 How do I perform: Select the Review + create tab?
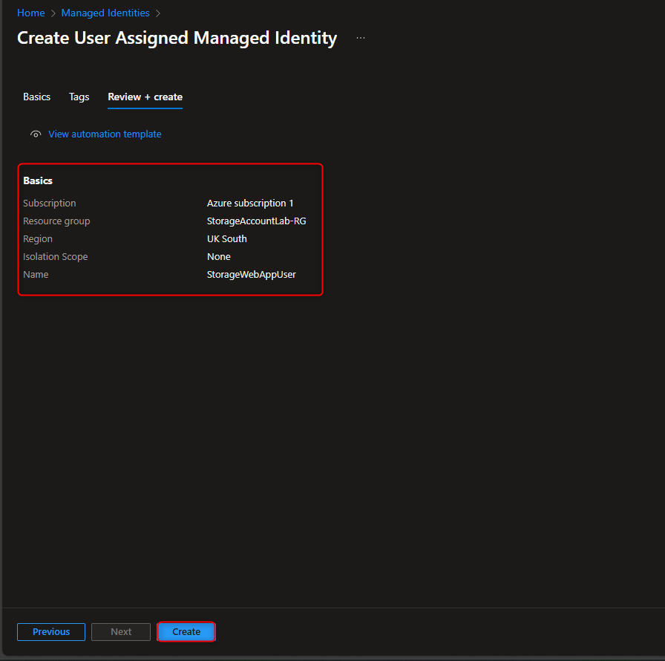click(x=145, y=97)
